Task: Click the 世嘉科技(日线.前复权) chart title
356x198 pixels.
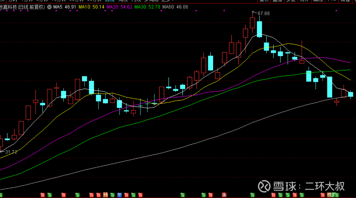Action: [22, 7]
